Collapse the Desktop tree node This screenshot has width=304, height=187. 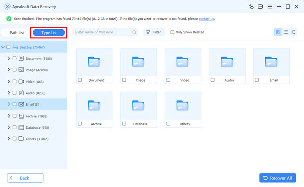(3, 47)
